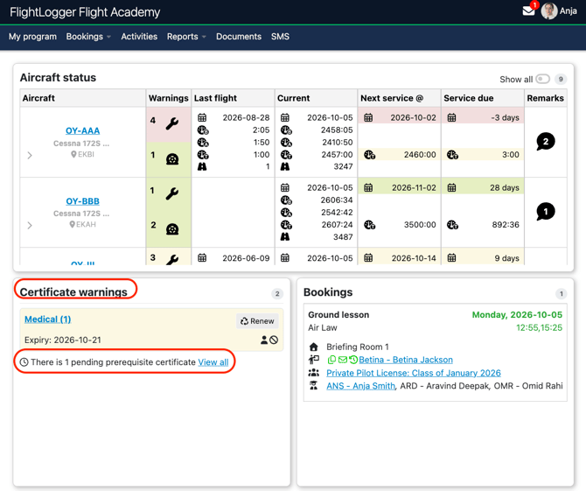Click the 9 days service due cell
This screenshot has width=586, height=491.
(x=483, y=258)
